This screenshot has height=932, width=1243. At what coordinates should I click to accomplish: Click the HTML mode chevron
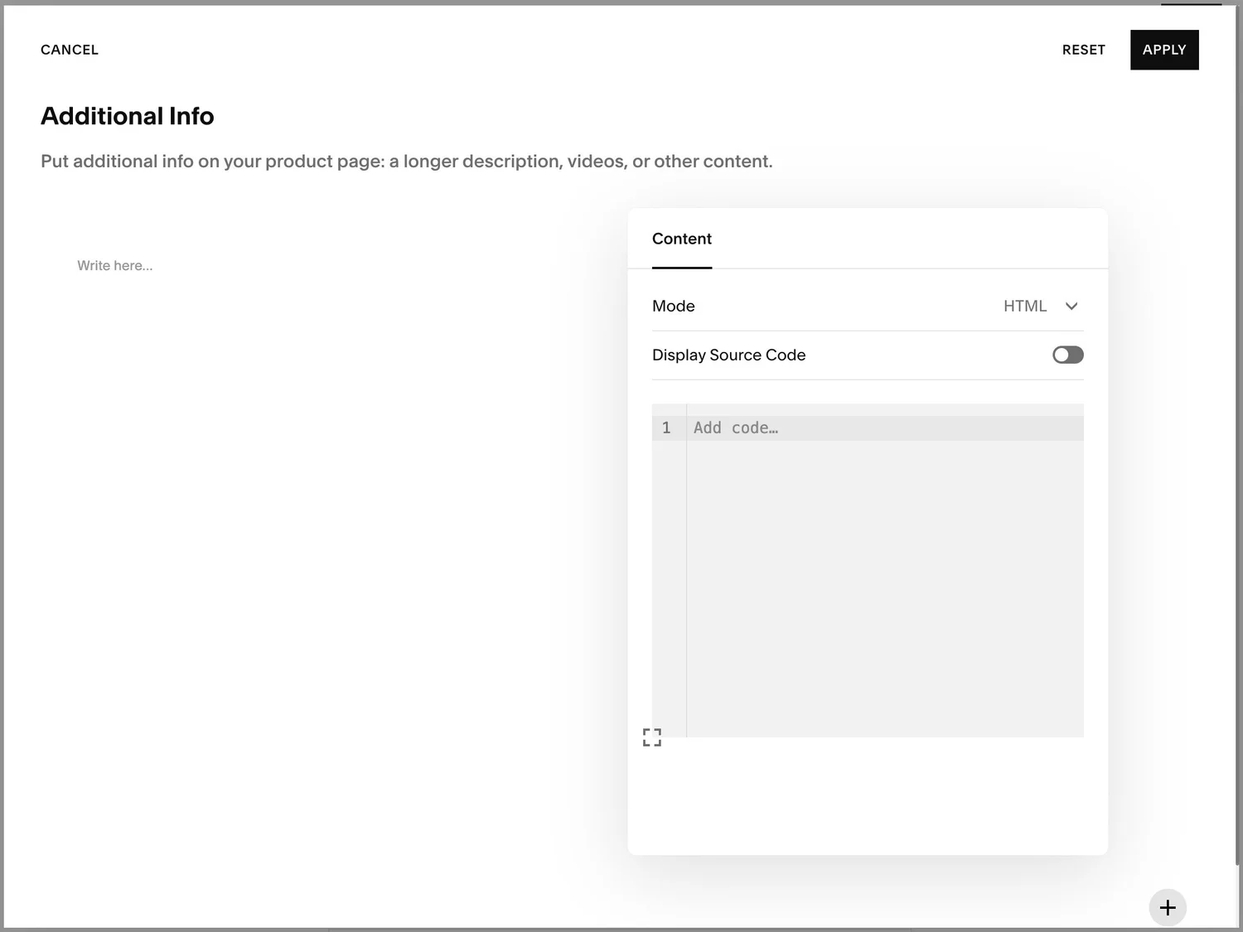[1071, 306]
